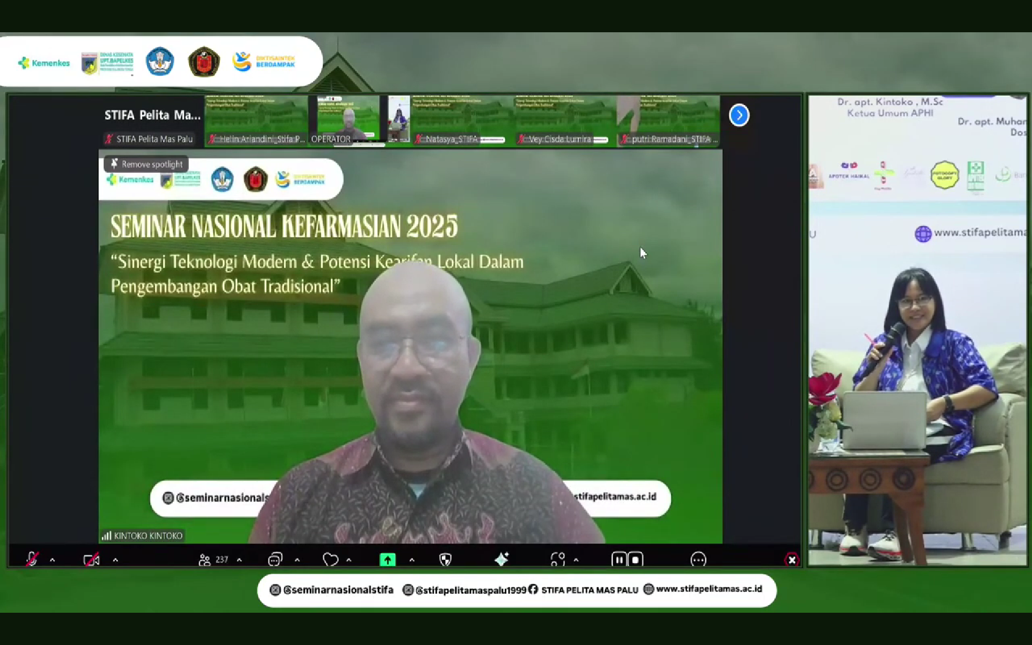Unmute the microphone in Zoom toolbar
This screenshot has height=645, width=1032.
(x=32, y=560)
